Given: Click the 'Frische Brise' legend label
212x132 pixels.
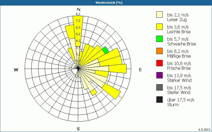Looking at the screenshot, I should coord(179,68).
